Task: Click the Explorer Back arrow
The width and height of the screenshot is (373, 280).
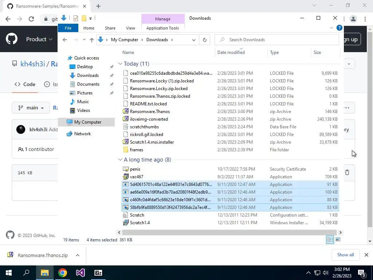Action: (x=65, y=40)
